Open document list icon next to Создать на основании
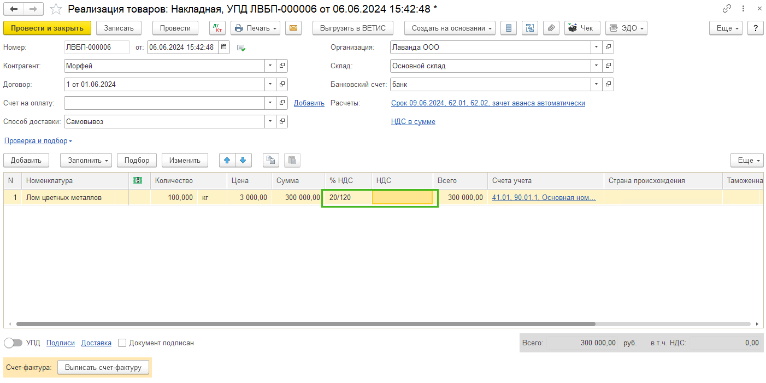 click(x=509, y=28)
